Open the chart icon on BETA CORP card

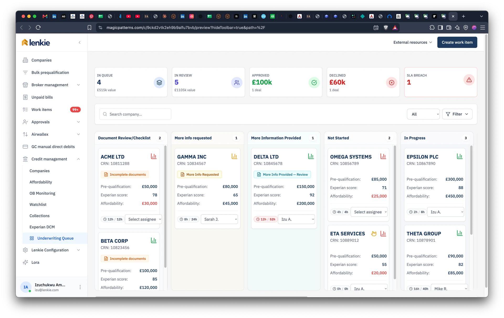pyautogui.click(x=154, y=240)
